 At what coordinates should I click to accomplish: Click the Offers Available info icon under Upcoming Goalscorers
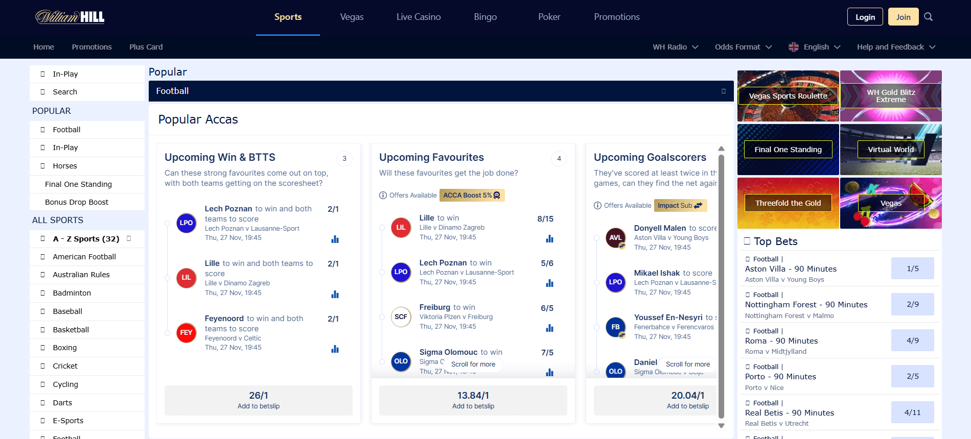tap(597, 206)
